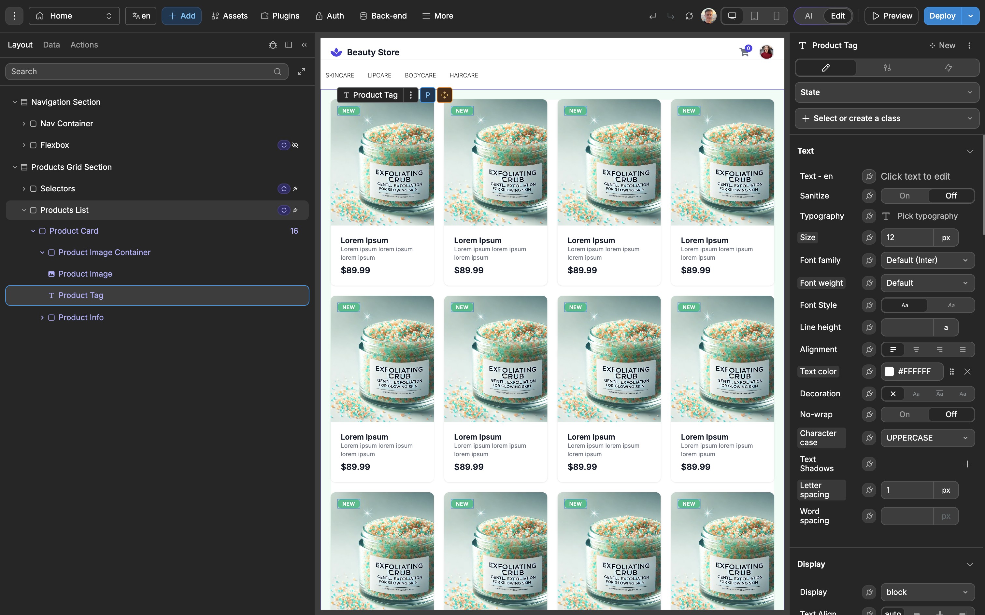This screenshot has width=985, height=615.
Task: Collapse the Display section chevron
Action: pos(970,565)
